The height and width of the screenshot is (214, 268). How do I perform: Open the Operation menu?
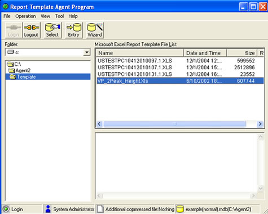pyautogui.click(x=25, y=16)
